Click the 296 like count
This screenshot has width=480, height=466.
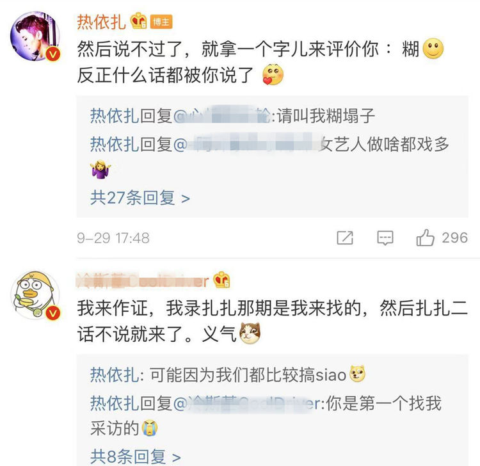pos(455,238)
